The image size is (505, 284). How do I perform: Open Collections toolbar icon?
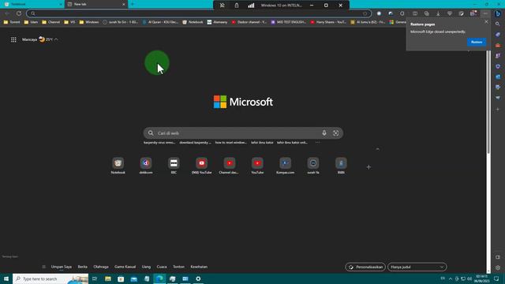tap(426, 13)
